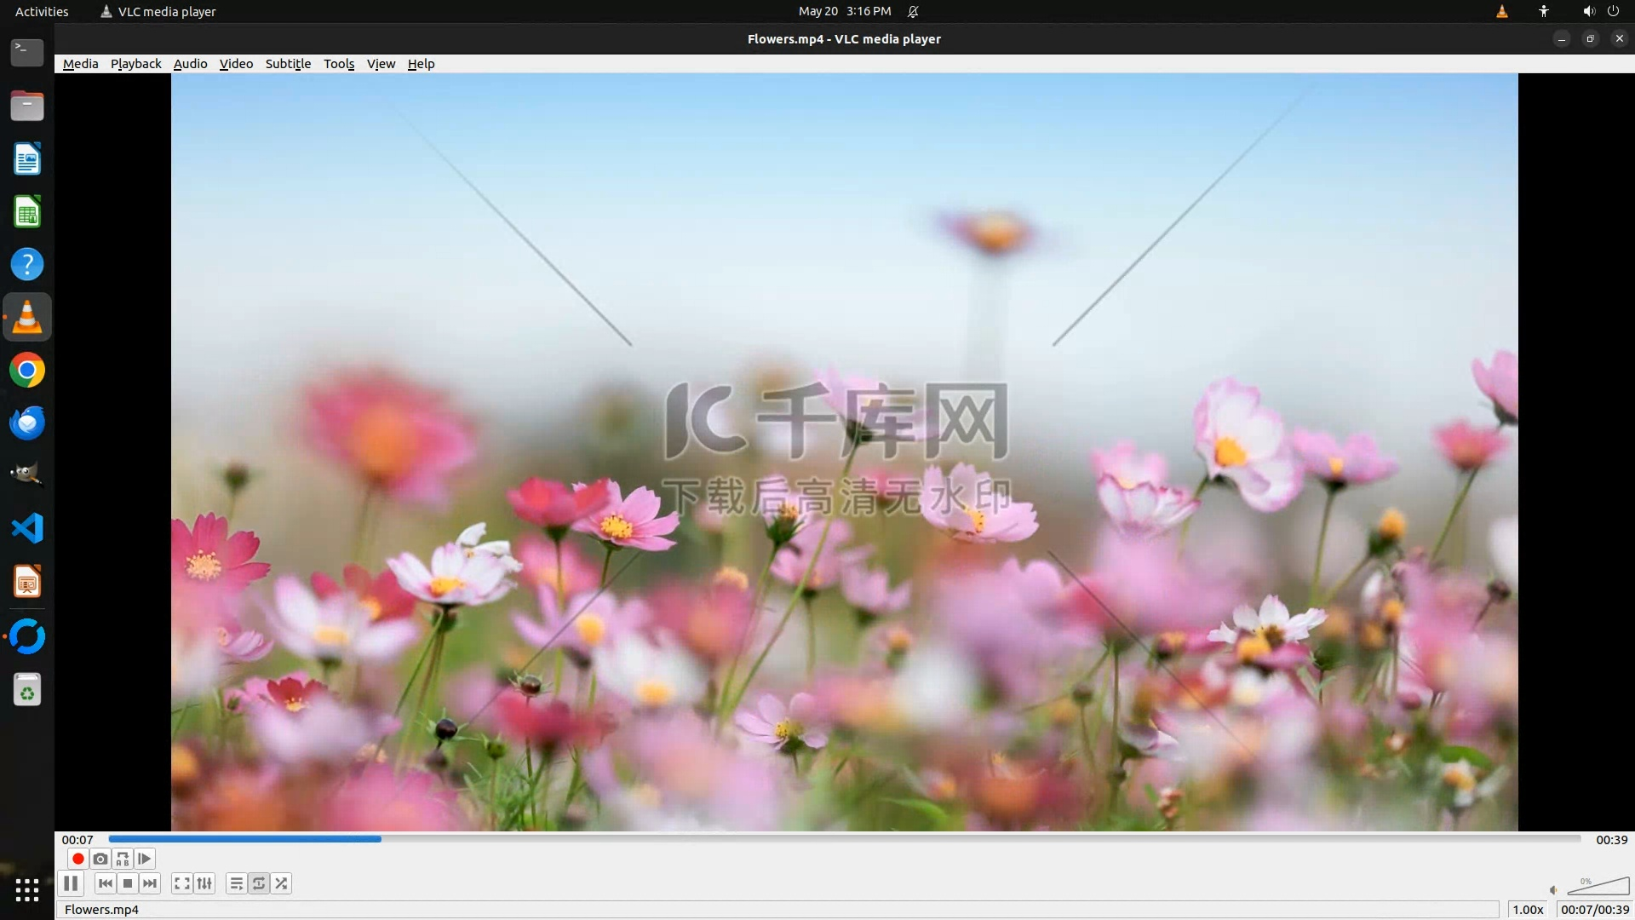The width and height of the screenshot is (1635, 920).
Task: Click the red Record button
Action: tap(77, 859)
